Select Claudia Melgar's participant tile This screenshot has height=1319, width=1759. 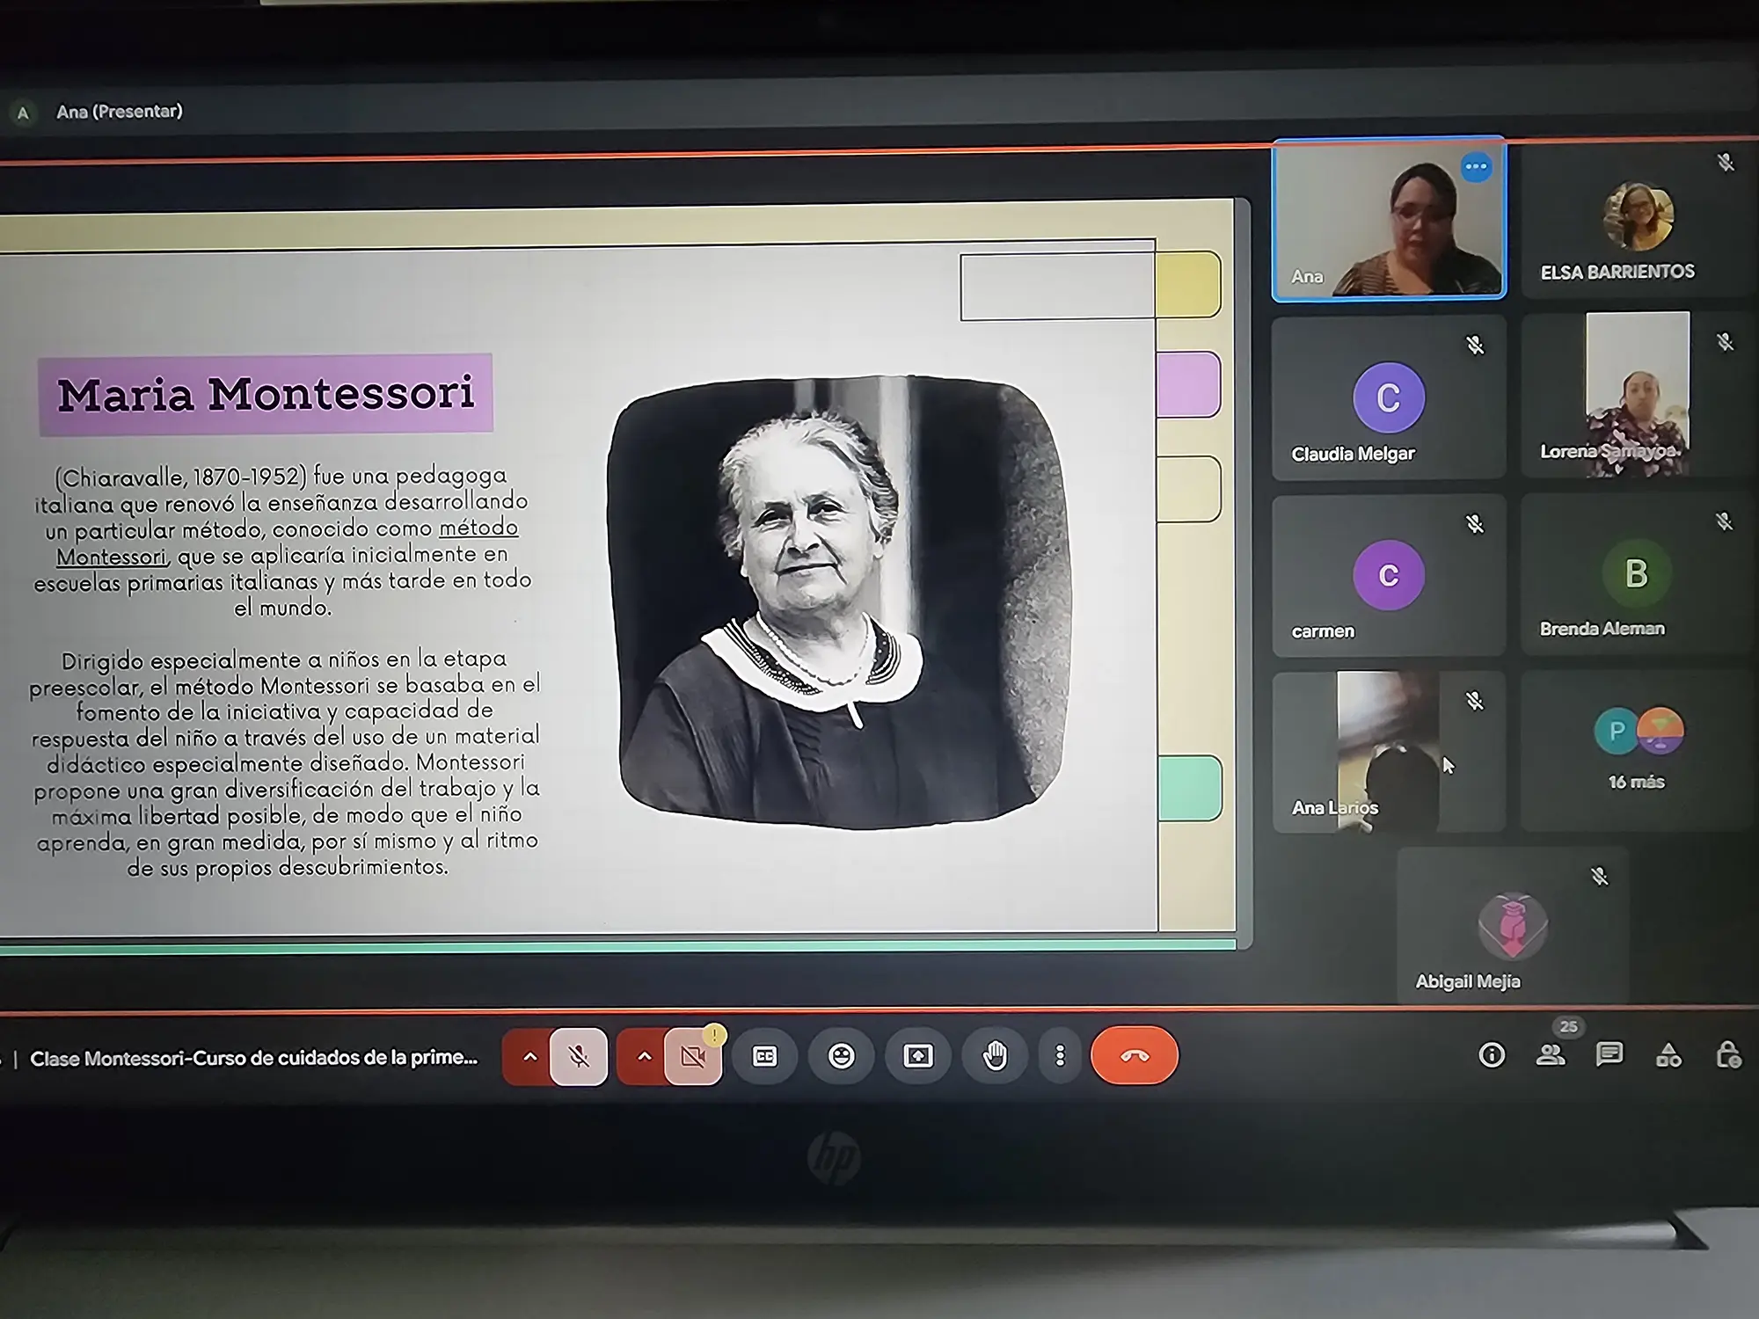coord(1388,397)
